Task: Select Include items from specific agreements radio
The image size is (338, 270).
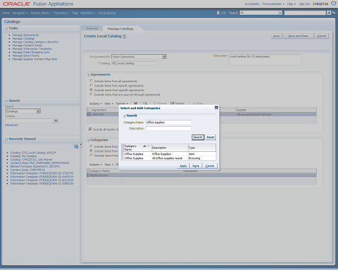Action: tap(91, 85)
